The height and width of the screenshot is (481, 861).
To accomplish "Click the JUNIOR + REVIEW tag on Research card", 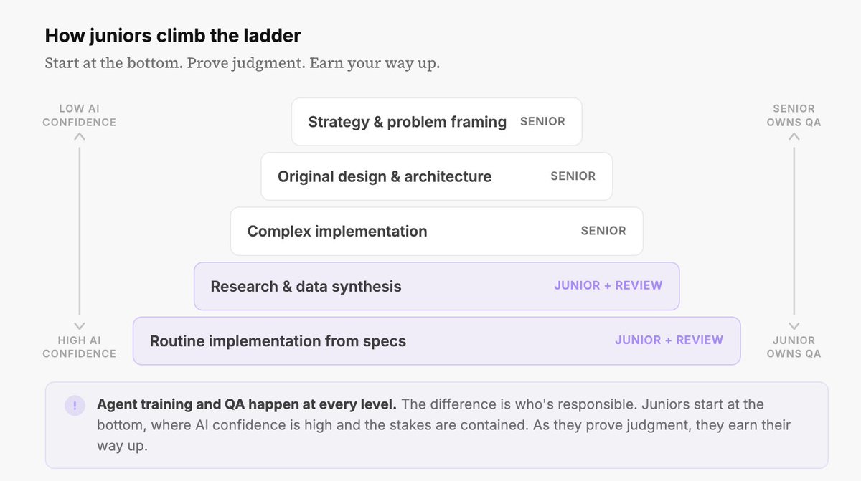I will pos(608,285).
